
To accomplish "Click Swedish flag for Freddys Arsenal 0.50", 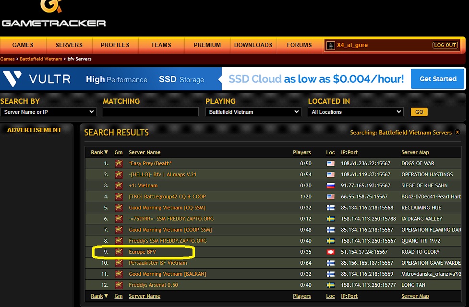I will pos(331,285).
